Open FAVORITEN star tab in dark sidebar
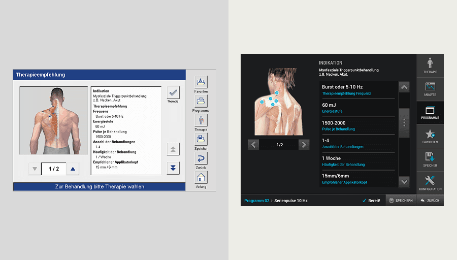 tap(430, 137)
